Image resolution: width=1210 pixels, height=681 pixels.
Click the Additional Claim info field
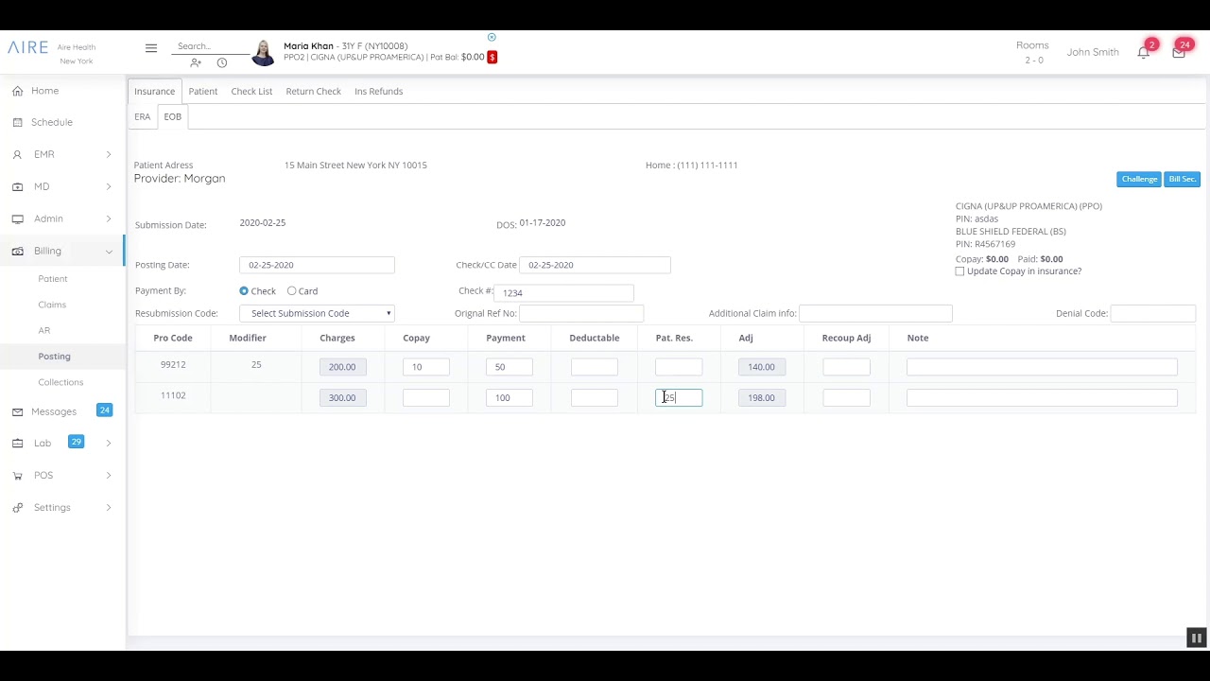pyautogui.click(x=875, y=313)
